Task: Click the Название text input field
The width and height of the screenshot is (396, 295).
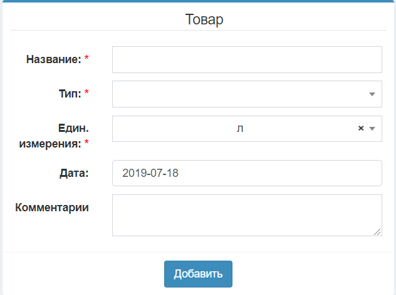Action: [247, 60]
